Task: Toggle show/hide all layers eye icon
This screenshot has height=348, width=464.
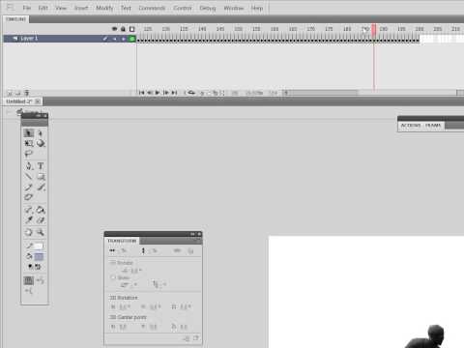Action: coord(114,29)
